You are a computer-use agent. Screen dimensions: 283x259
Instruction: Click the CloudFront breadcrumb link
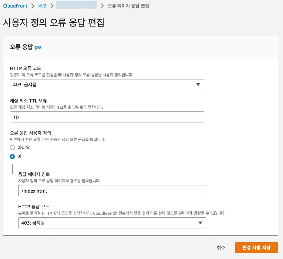(x=15, y=6)
